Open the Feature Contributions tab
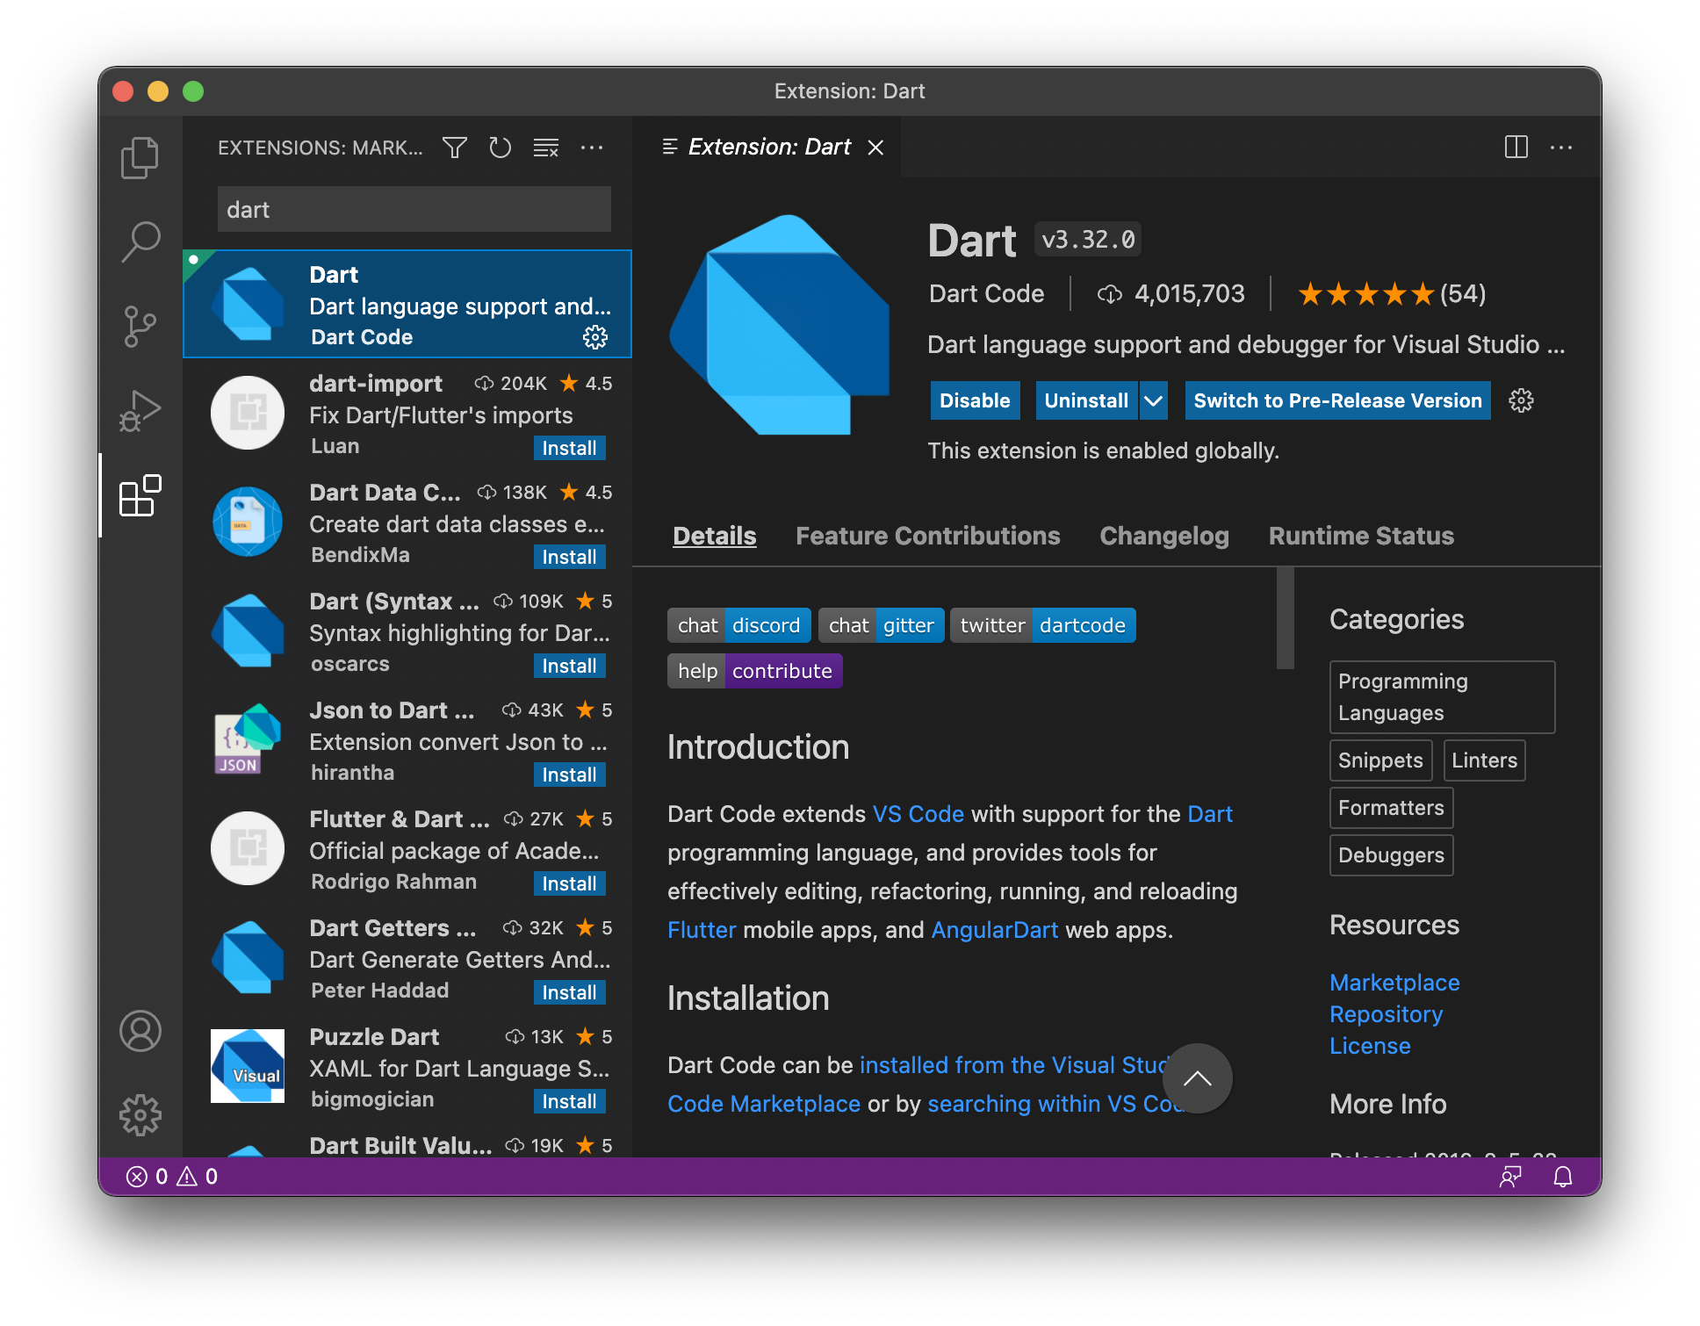The height and width of the screenshot is (1326, 1700). (927, 536)
